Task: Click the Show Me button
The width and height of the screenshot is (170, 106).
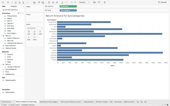Action: [162, 2]
